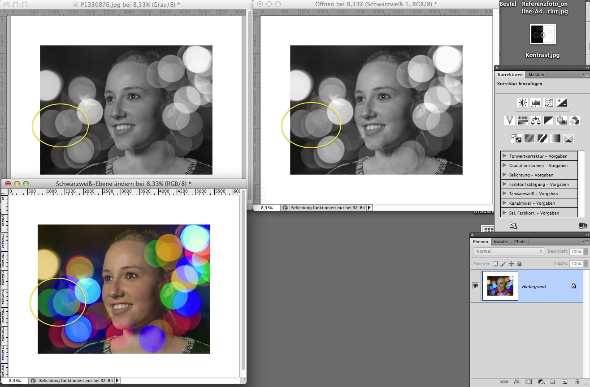The height and width of the screenshot is (387, 590).
Task: Add an Exposure (Belichtung) adjustment
Action: [x=562, y=103]
